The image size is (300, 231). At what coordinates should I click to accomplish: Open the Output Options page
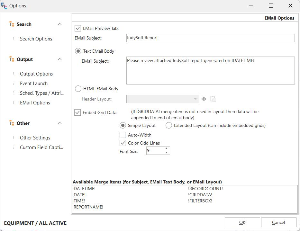pos(36,74)
